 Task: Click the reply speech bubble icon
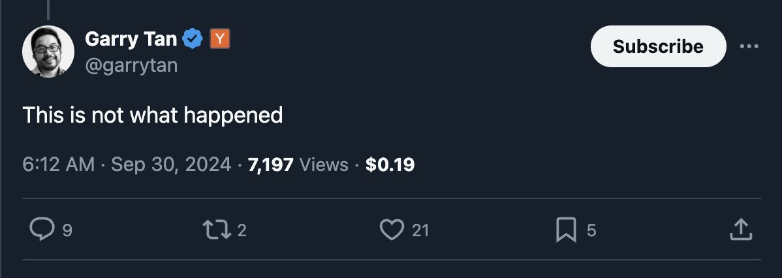pos(42,230)
